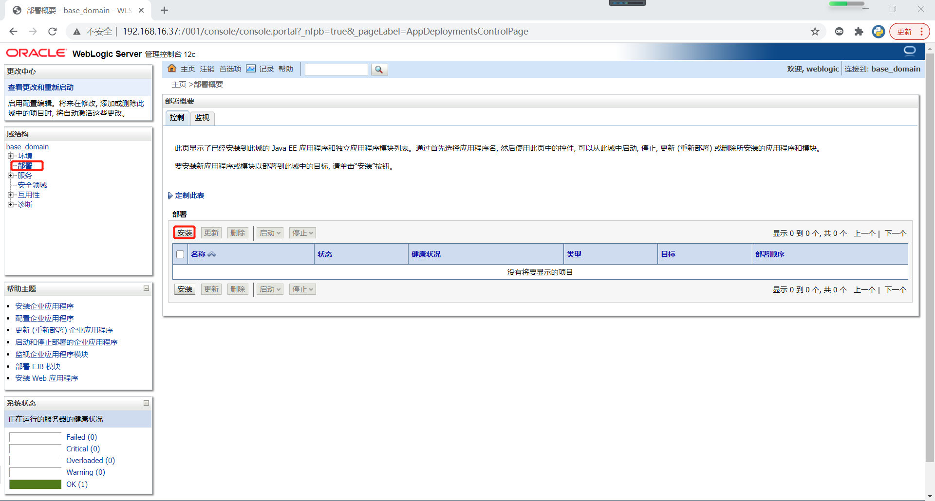
Task: Switch to the 监视 tab
Action: click(202, 118)
